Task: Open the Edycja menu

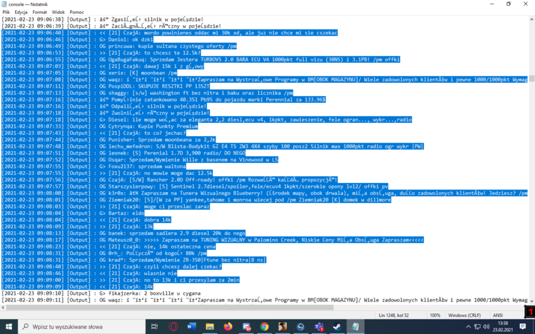Action: click(21, 12)
